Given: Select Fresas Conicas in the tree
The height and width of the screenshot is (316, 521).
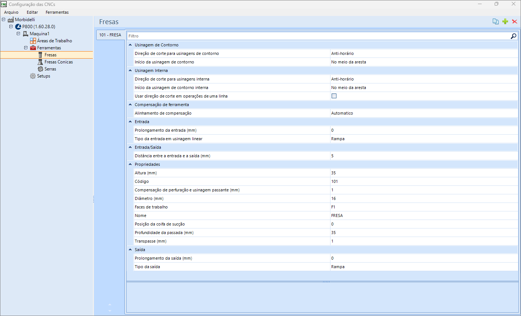Looking at the screenshot, I should pyautogui.click(x=59, y=62).
